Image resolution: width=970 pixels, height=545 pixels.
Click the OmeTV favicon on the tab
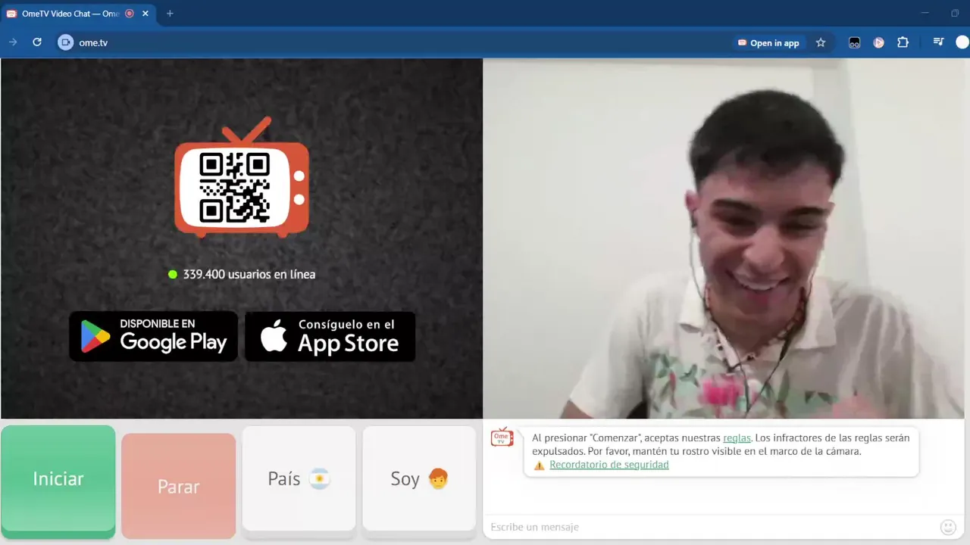11,14
